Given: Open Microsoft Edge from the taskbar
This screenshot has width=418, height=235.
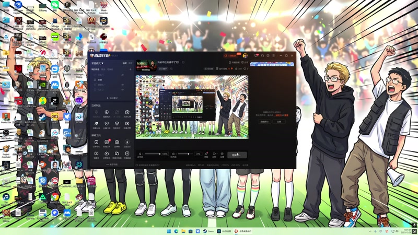Looking at the screenshot, I should click(176, 231).
